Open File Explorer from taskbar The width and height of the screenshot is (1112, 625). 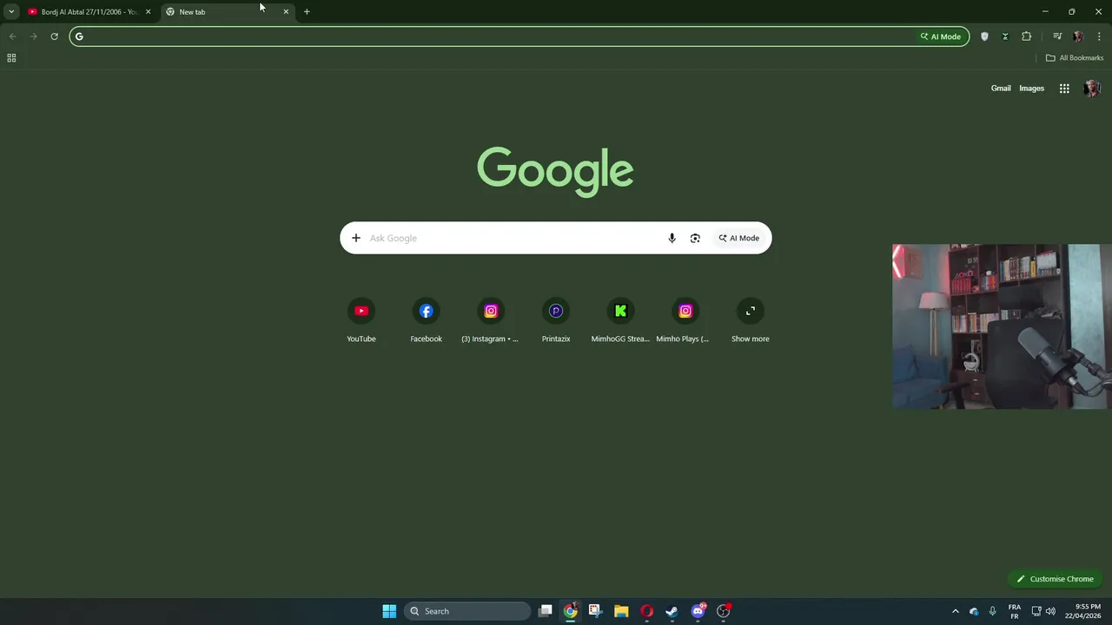pyautogui.click(x=621, y=611)
